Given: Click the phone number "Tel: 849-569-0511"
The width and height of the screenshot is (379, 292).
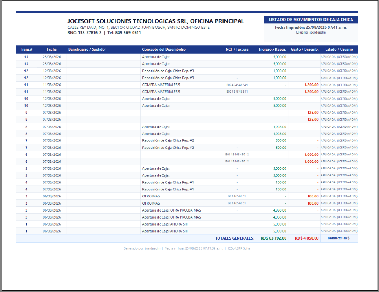Looking at the screenshot, I should [124, 33].
